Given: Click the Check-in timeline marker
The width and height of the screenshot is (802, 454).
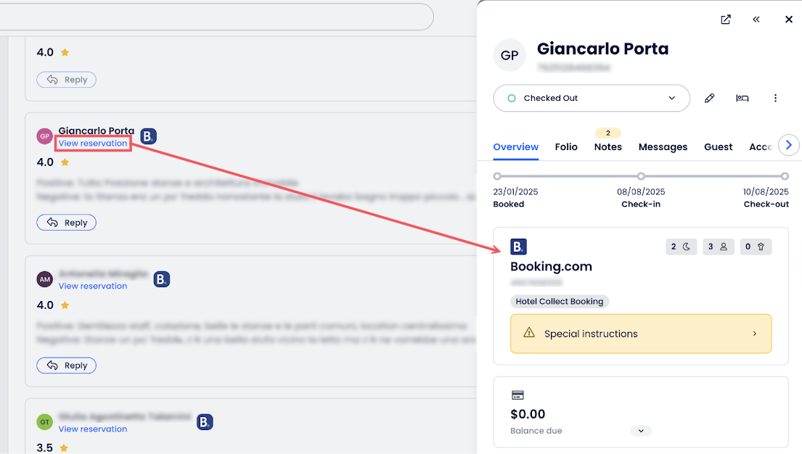Looking at the screenshot, I should tap(641, 176).
